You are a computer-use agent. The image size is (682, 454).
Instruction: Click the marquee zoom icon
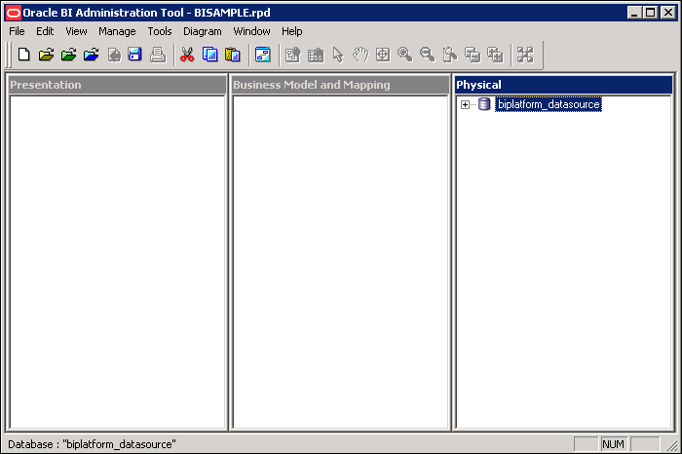[450, 55]
